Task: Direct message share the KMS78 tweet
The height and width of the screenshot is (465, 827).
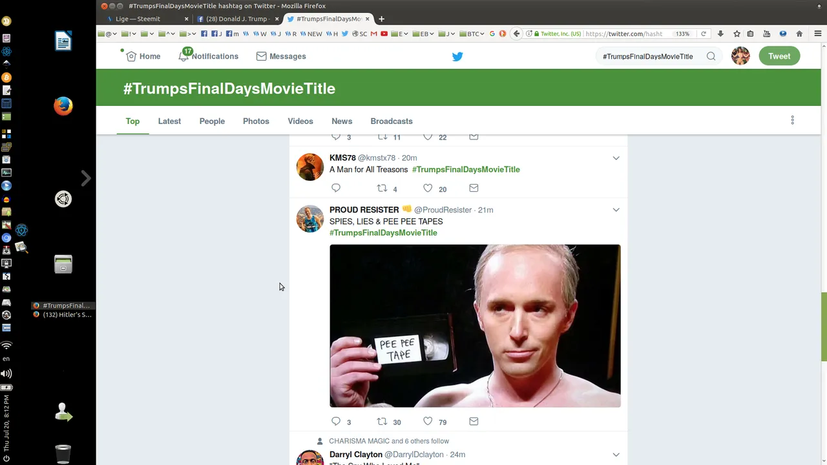Action: click(474, 188)
